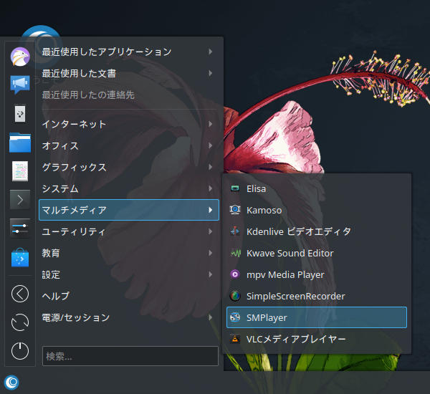Screen dimensions: 430x394
Task: Open Dolphin file manager folder icon
Action: (20, 143)
